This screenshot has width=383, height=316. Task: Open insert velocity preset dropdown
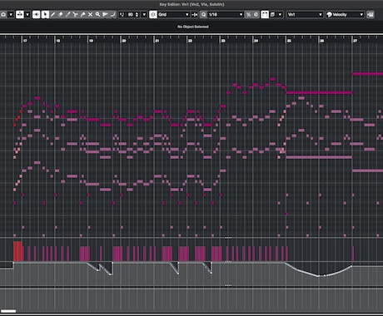pyautogui.click(x=144, y=14)
